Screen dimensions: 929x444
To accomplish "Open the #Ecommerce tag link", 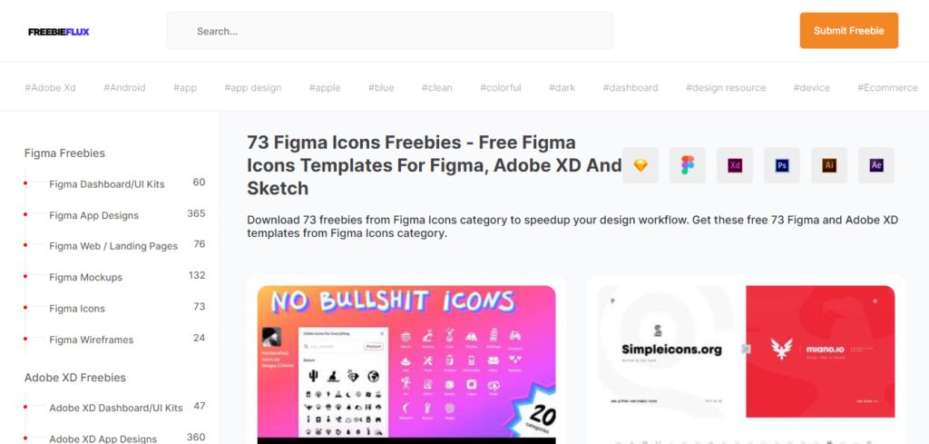I will (x=887, y=88).
